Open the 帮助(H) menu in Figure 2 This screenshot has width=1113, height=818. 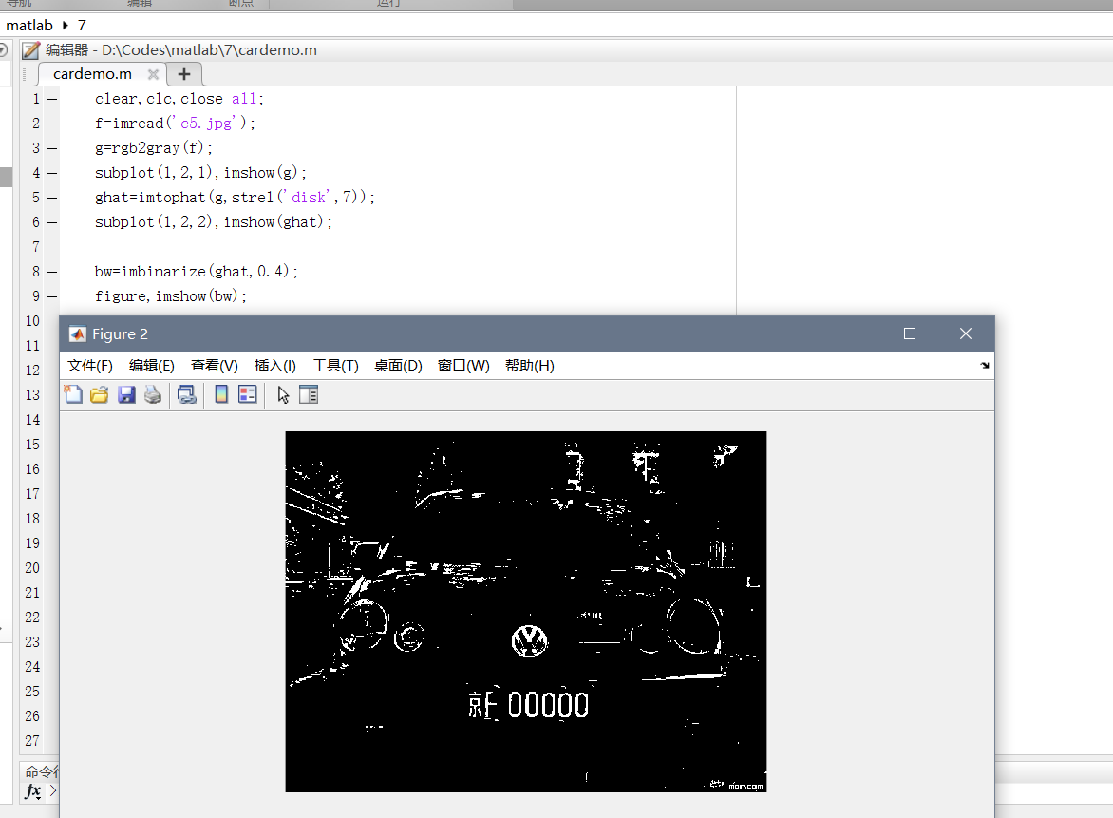pyautogui.click(x=530, y=366)
